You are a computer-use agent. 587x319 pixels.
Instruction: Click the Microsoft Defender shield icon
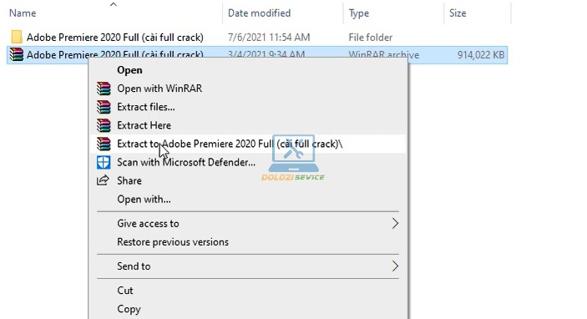click(x=104, y=163)
